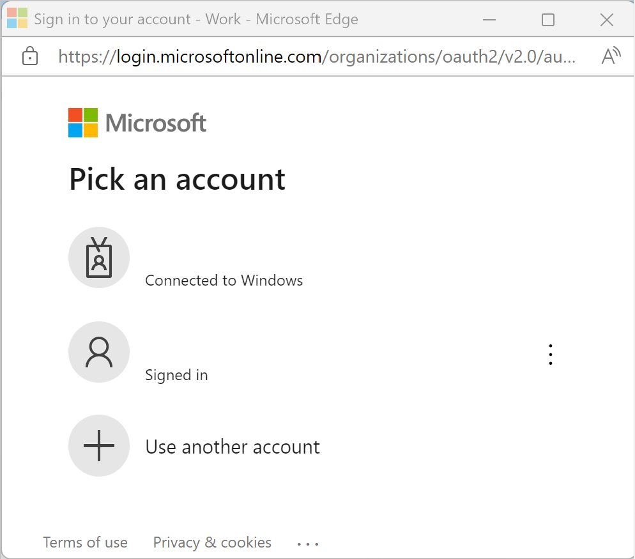Select the badge icon for Connected to Windows account

coord(99,257)
